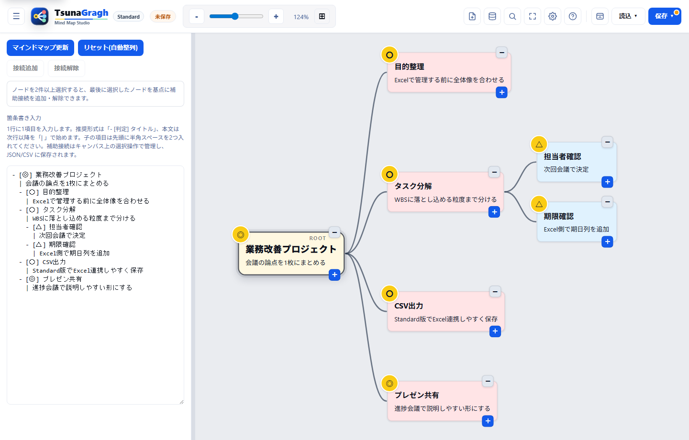Collapse the 目的整理 node
Image resolution: width=689 pixels, height=440 pixels.
click(501, 52)
